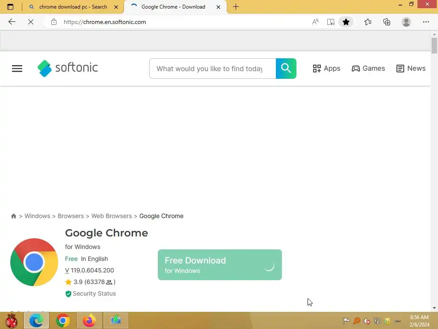The height and width of the screenshot is (329, 438).
Task: Open the network tray icon
Action: point(377,320)
